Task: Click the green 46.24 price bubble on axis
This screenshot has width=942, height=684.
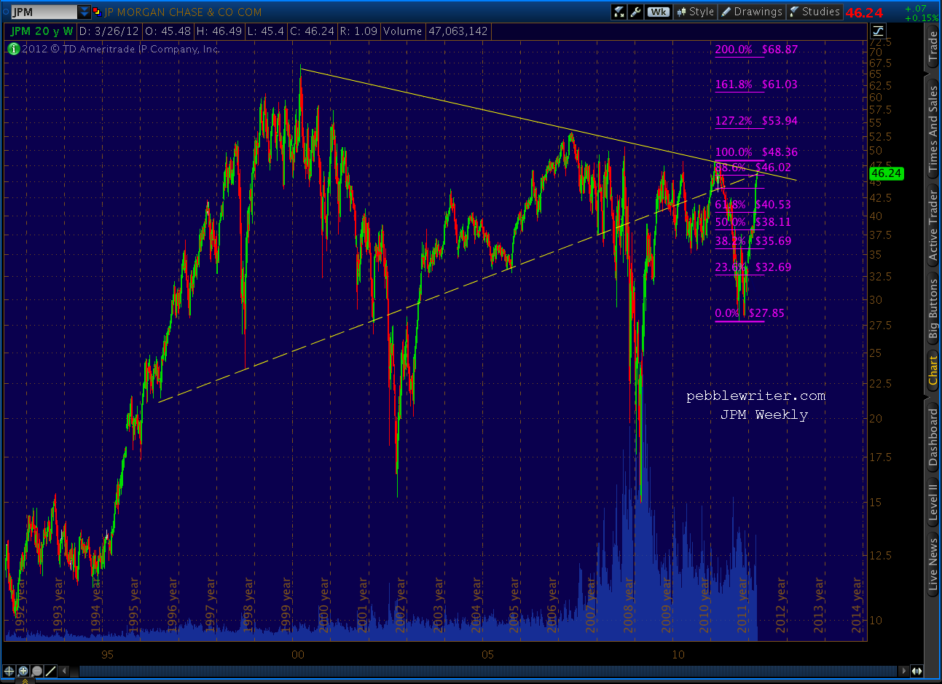Action: [x=886, y=173]
